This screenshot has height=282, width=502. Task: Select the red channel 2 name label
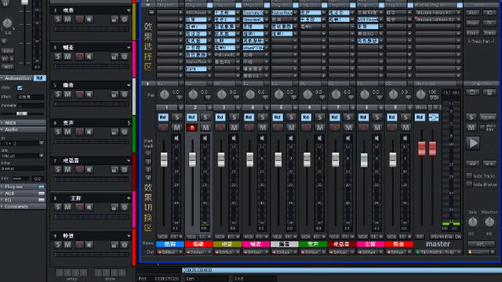pyautogui.click(x=198, y=244)
